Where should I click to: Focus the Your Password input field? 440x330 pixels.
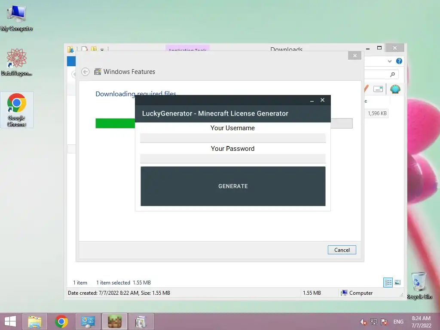[x=233, y=158]
